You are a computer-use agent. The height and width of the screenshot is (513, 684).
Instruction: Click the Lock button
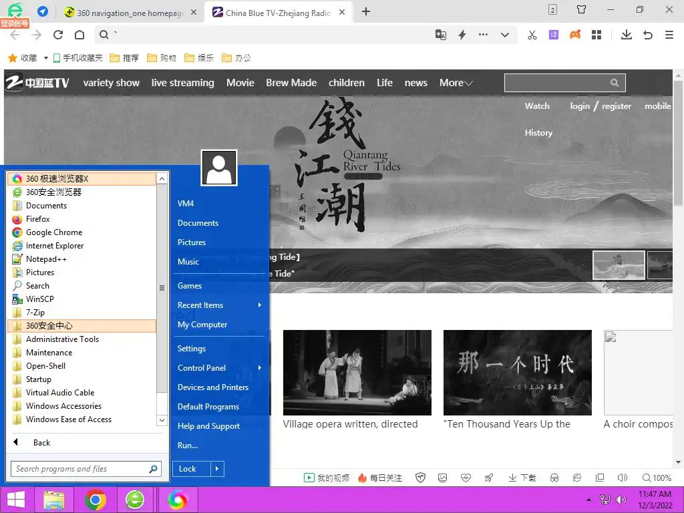(x=191, y=469)
